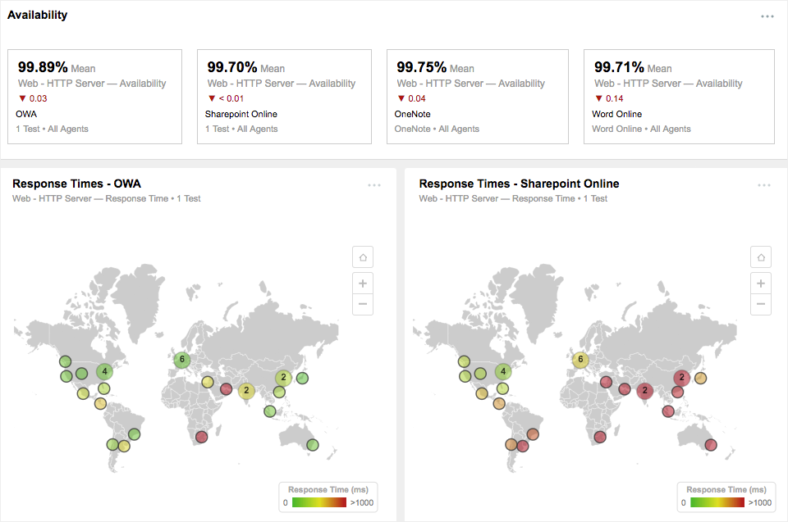Click the yellow India cluster 2 on OWA map
The height and width of the screenshot is (522, 788).
[246, 391]
